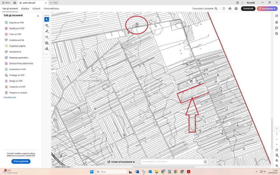Rotate the page view clockwise
The image size is (280, 175).
tap(277, 150)
